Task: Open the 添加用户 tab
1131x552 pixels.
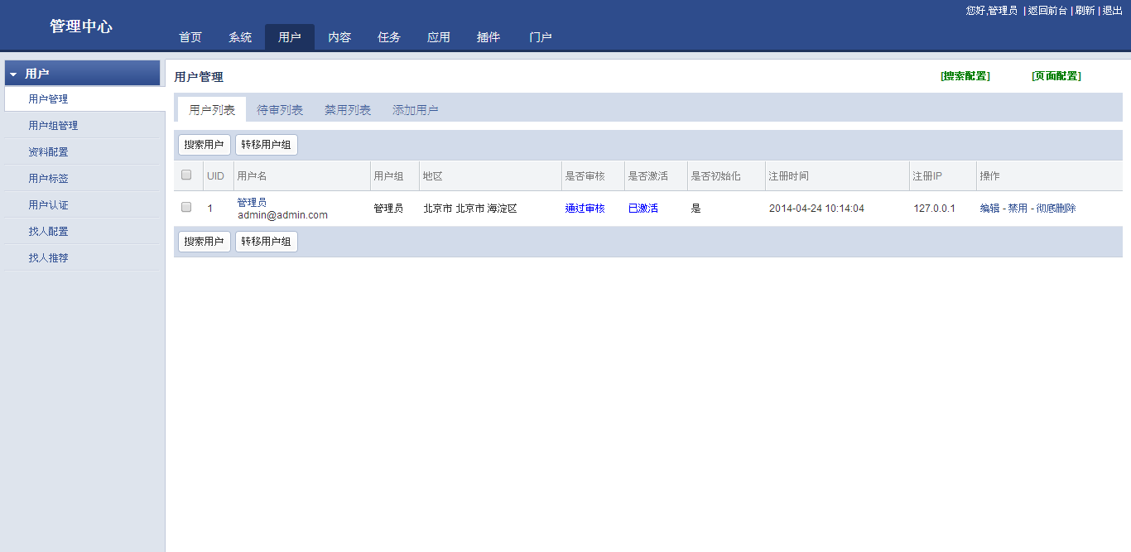Action: point(416,110)
